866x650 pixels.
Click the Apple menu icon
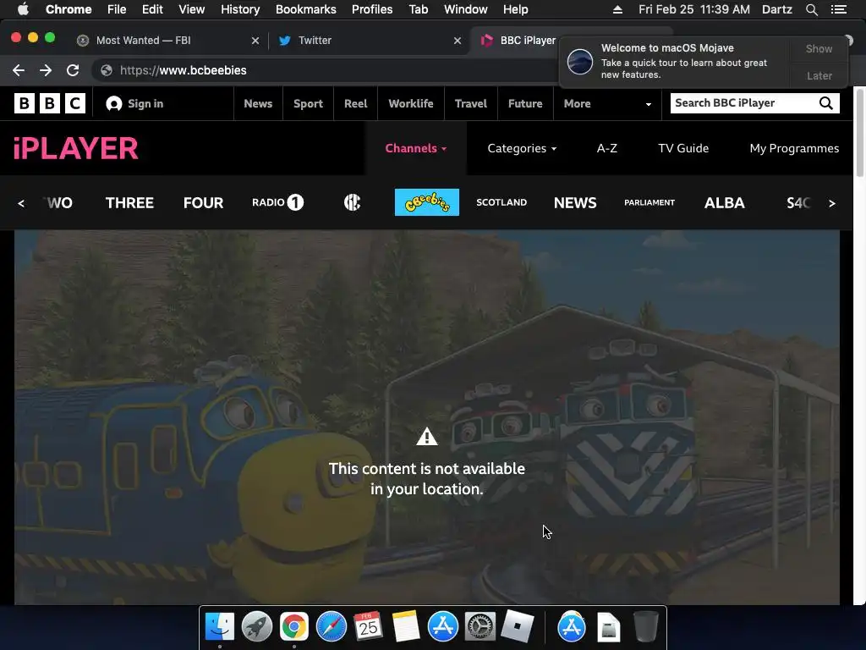[x=23, y=8]
